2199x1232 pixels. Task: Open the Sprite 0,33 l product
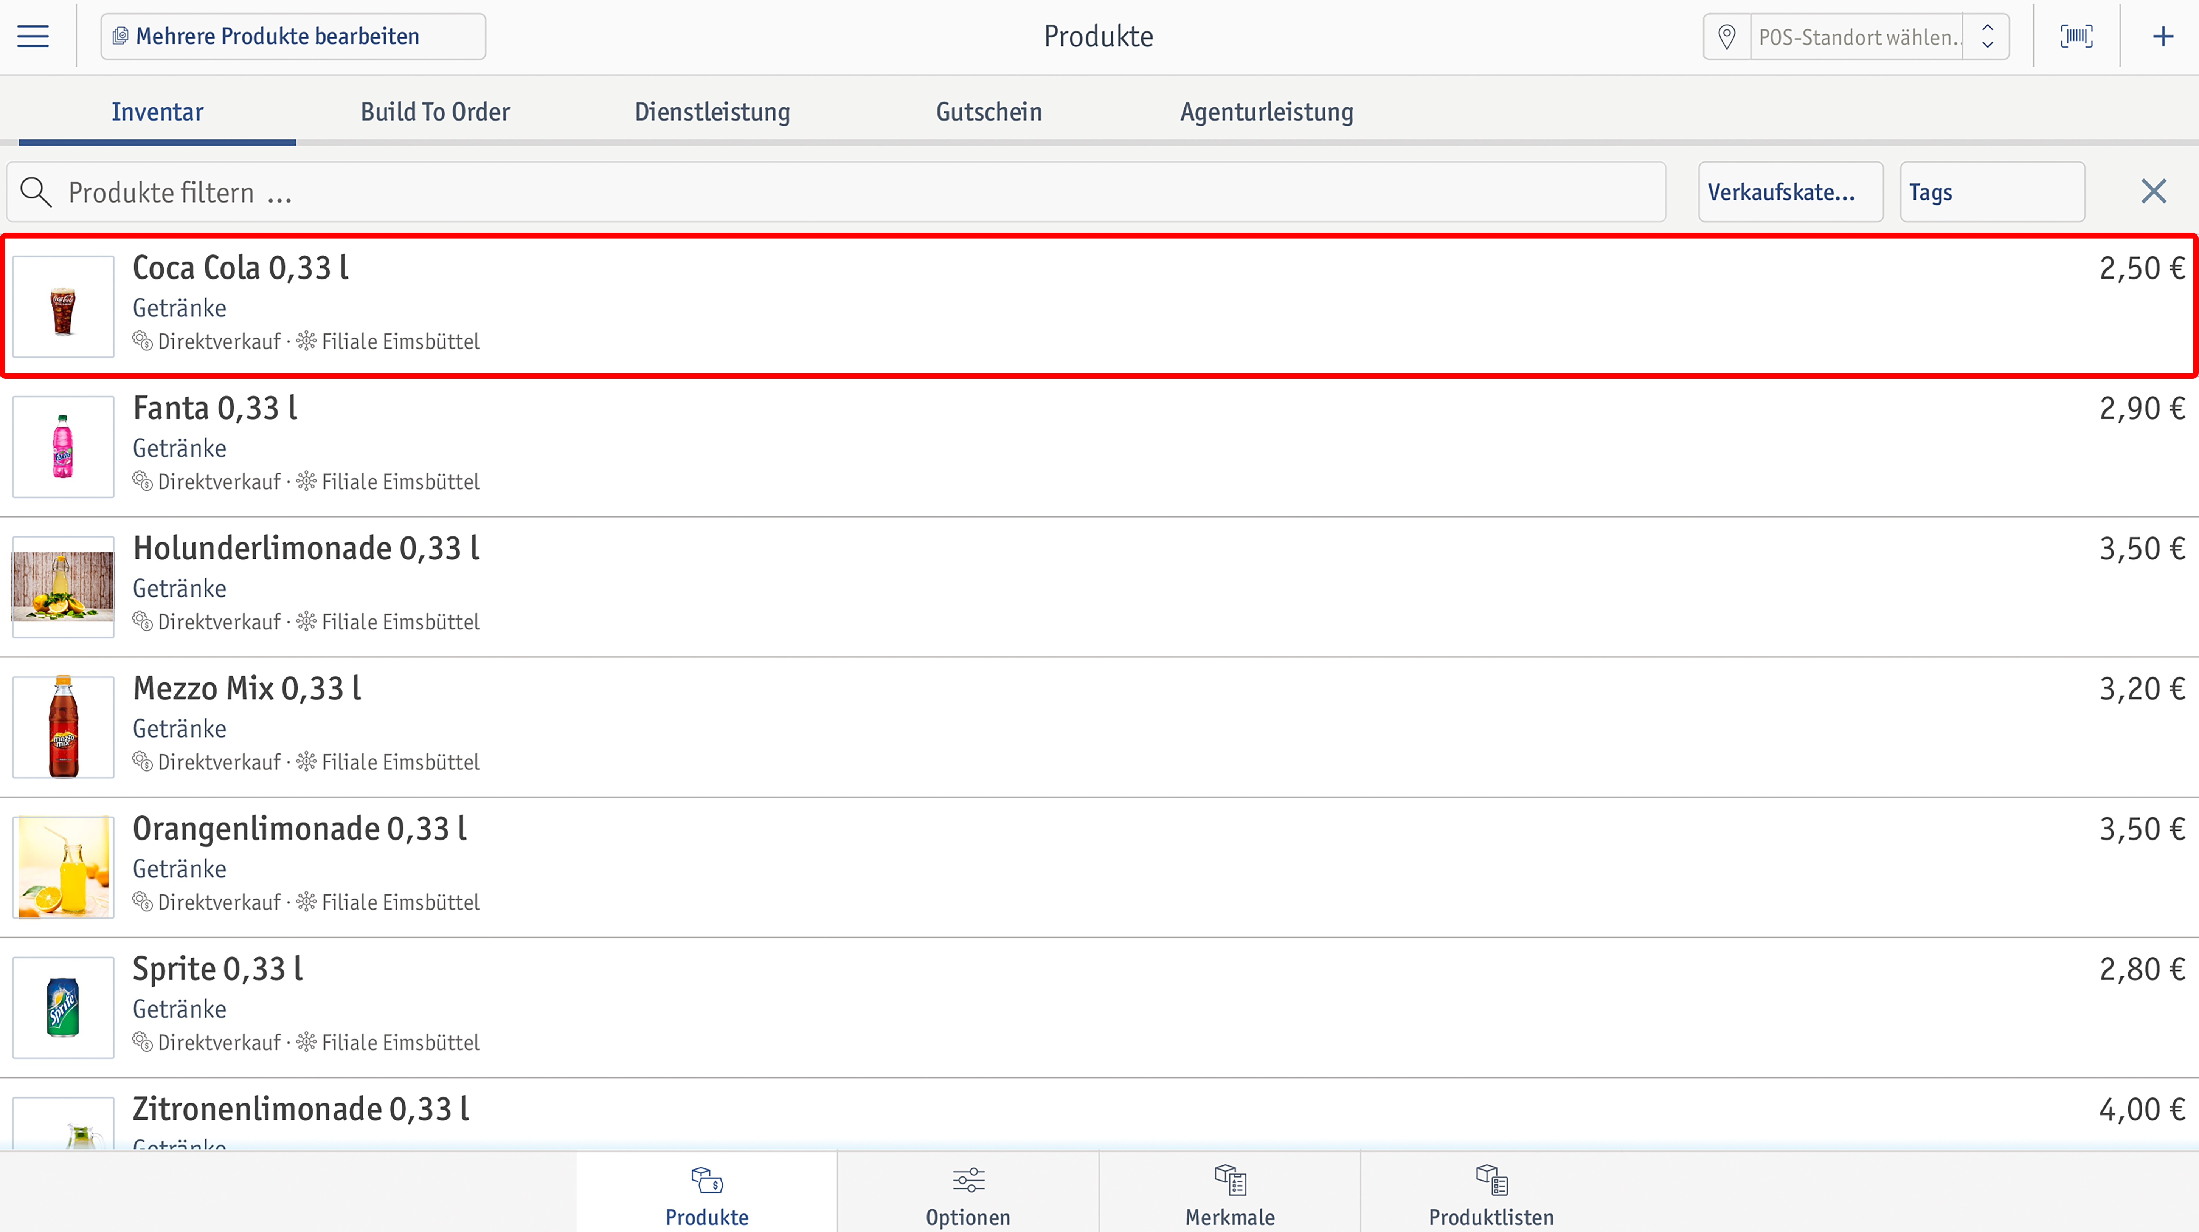[x=1100, y=1007]
